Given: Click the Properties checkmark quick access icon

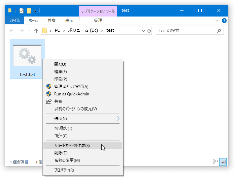Looking at the screenshot, I should click(x=22, y=11).
